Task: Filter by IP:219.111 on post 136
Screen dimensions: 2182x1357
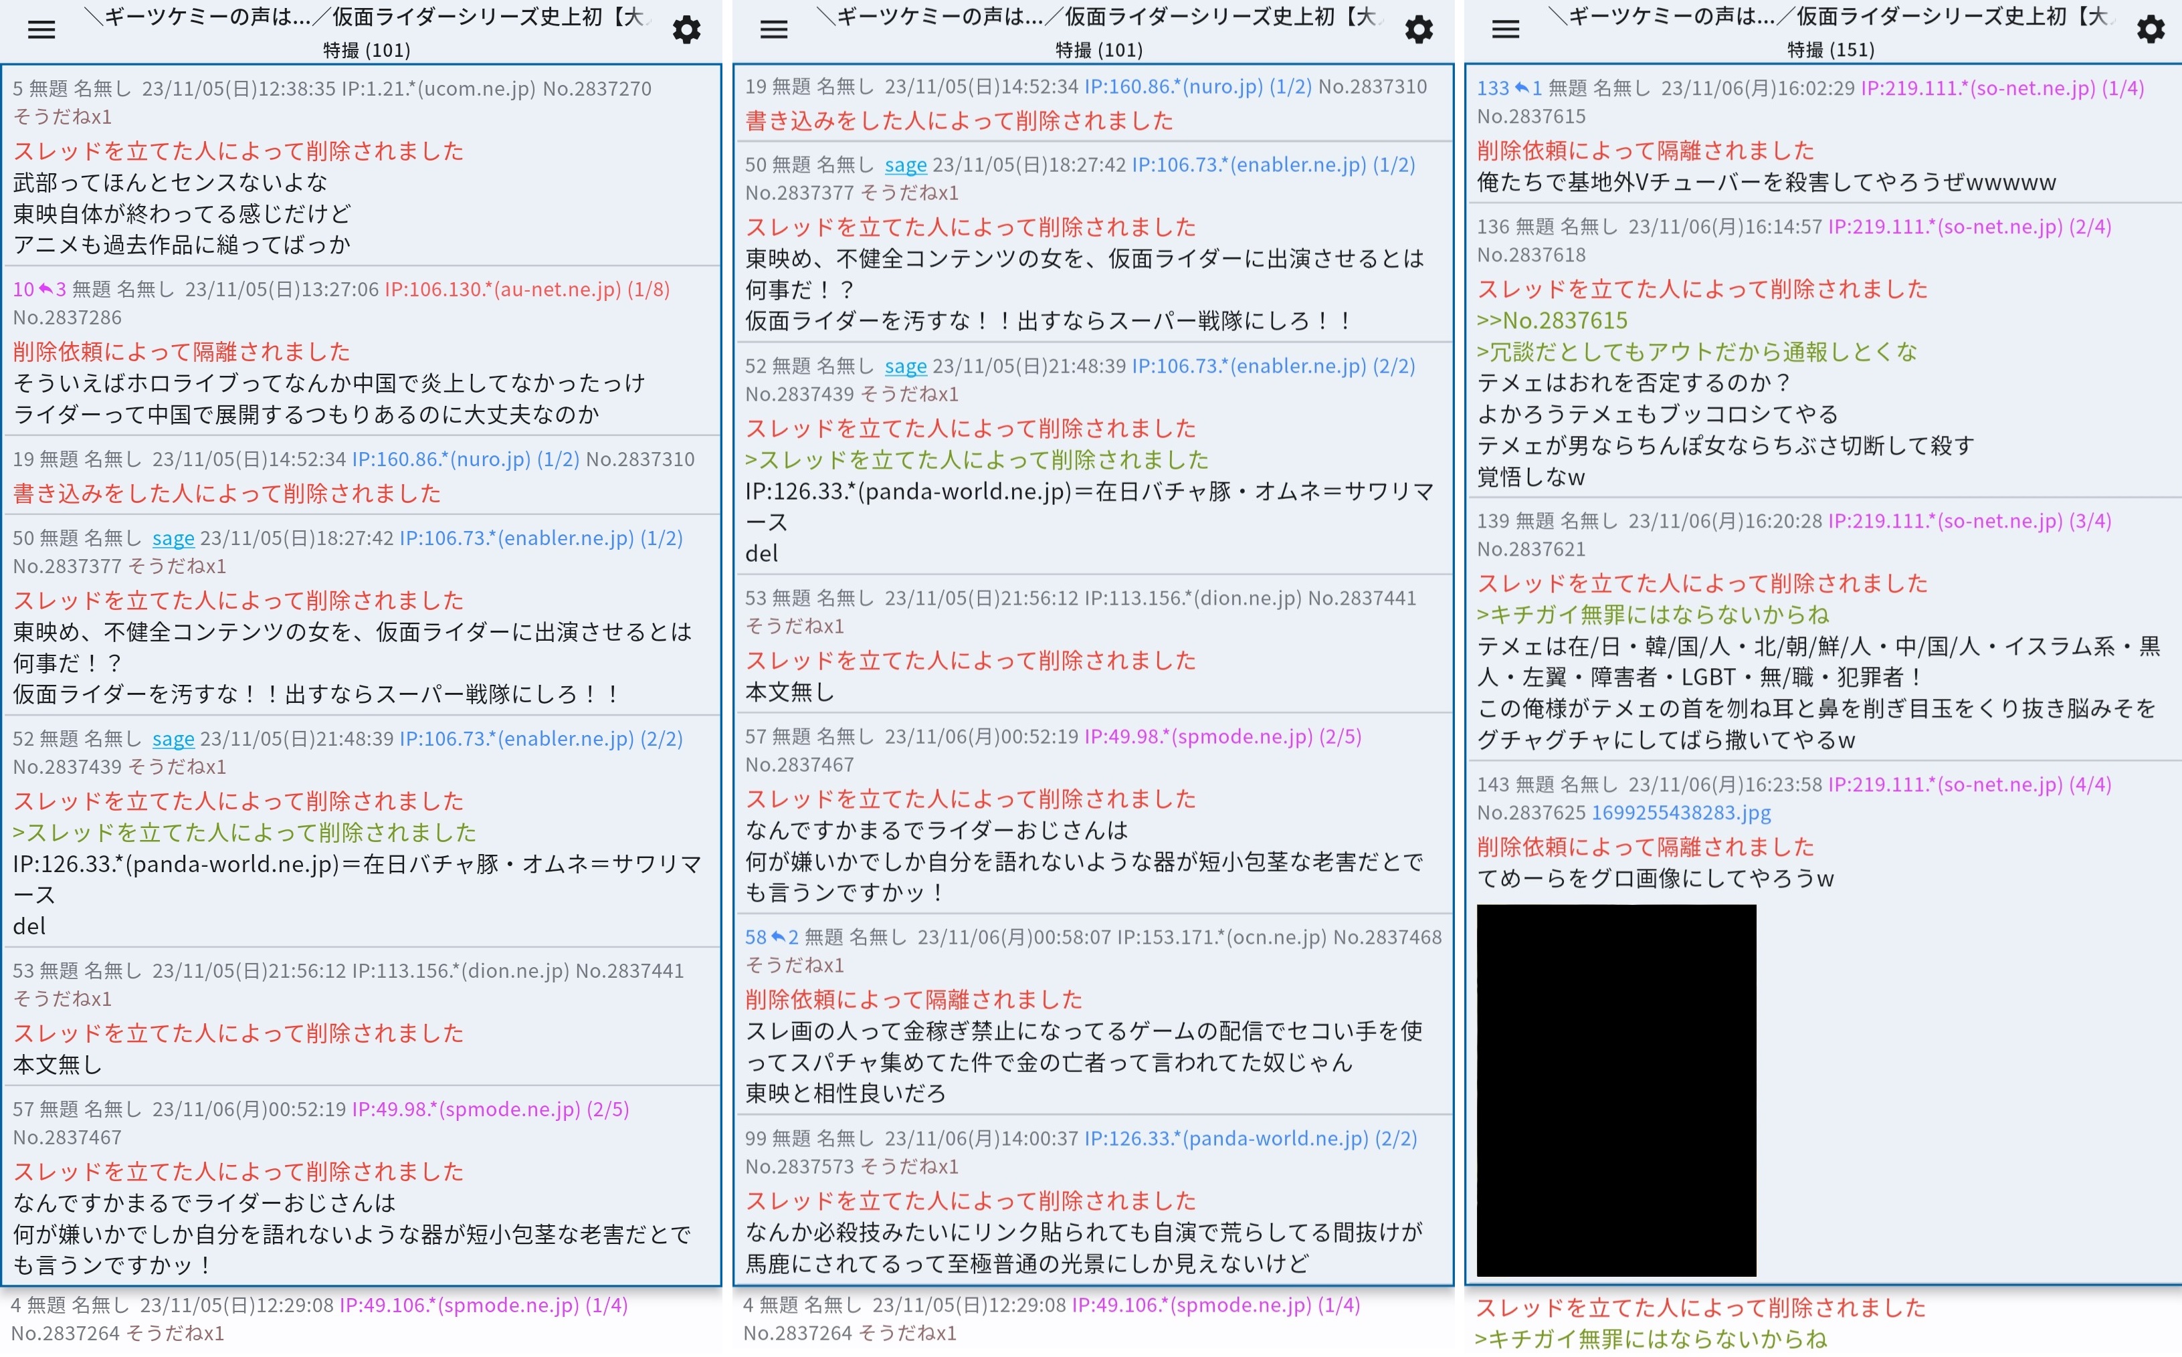Action: tap(1945, 226)
